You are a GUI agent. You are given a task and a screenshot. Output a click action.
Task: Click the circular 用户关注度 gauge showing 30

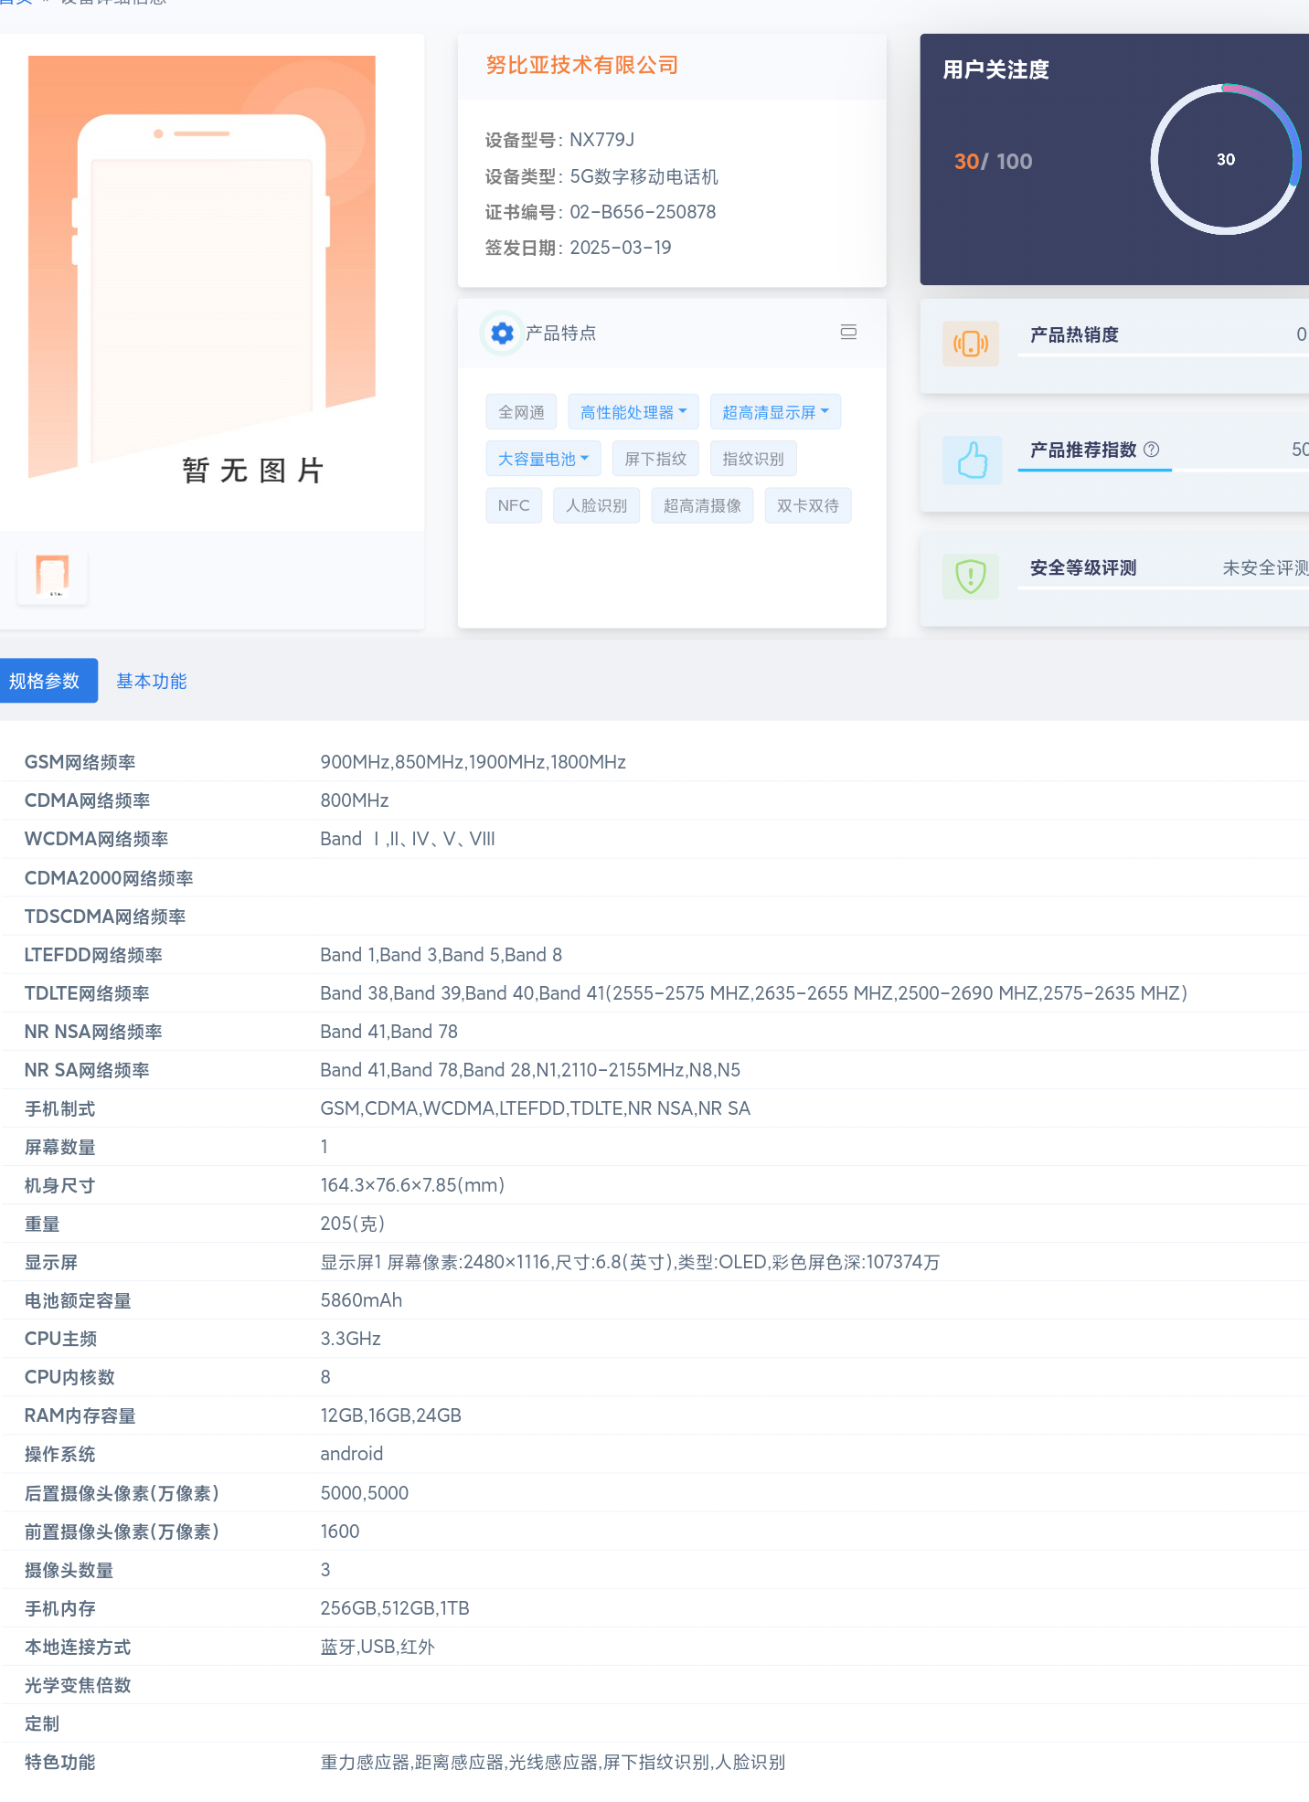[x=1225, y=160]
